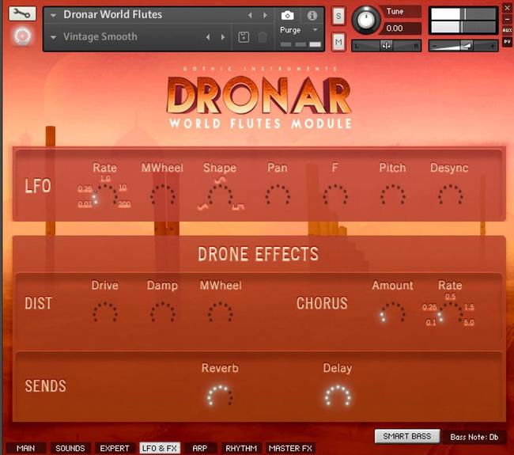Click the Reverb send knob

(x=220, y=396)
